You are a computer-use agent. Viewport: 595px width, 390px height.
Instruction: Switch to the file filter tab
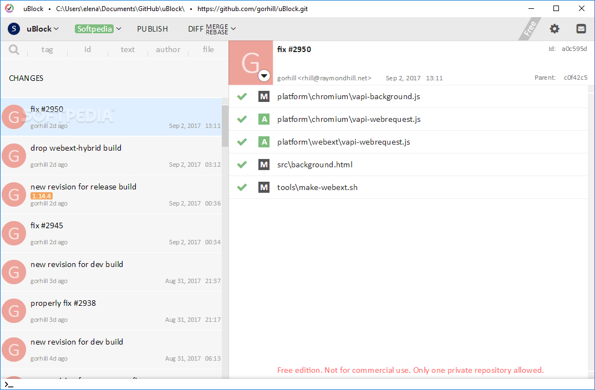[208, 49]
